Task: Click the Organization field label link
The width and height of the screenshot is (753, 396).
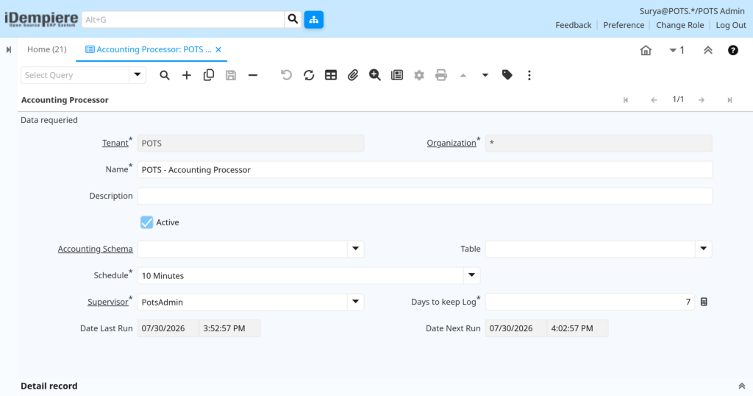Action: (452, 144)
